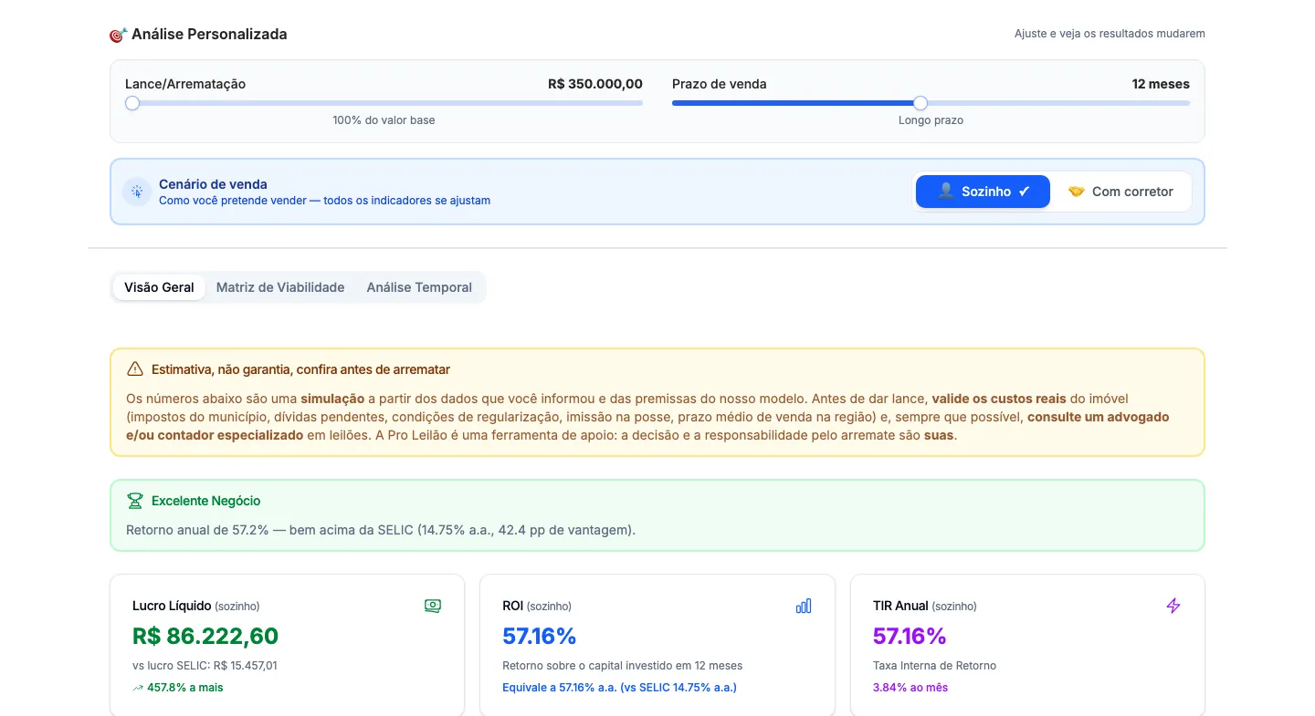1315x716 pixels.
Task: Click vs lucro SELIC: R$ 15.457,01 text
Action: click(205, 666)
